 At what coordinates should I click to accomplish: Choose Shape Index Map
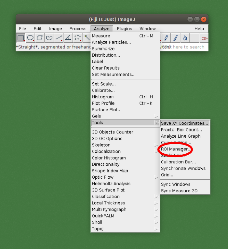coord(125,171)
